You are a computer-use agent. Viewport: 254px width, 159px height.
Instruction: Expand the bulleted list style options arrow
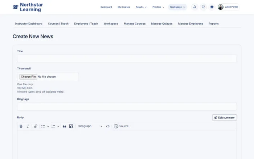click(48, 126)
